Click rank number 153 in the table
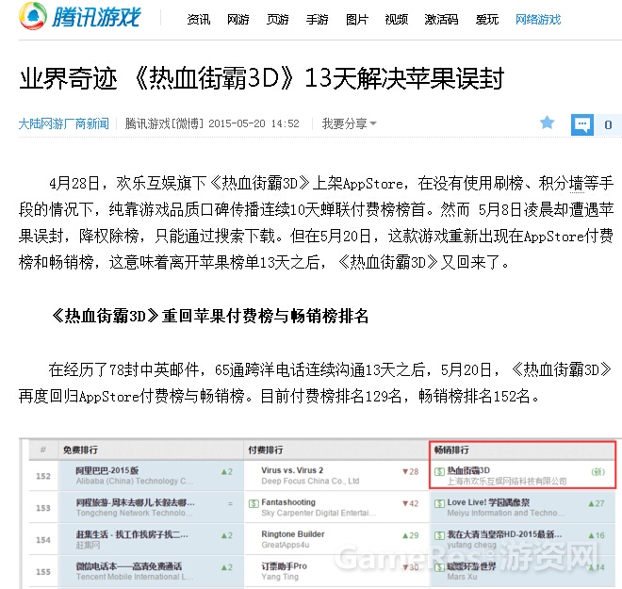Viewport: 622px width, 589px height. 43,508
